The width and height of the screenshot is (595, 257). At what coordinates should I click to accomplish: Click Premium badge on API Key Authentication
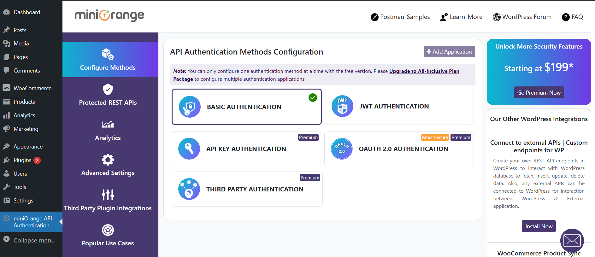(x=308, y=137)
